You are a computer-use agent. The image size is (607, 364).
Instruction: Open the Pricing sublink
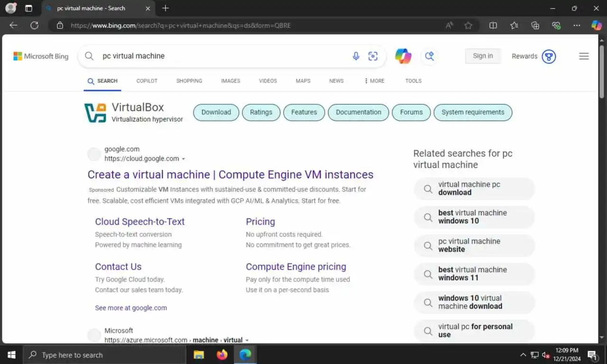pyautogui.click(x=260, y=221)
